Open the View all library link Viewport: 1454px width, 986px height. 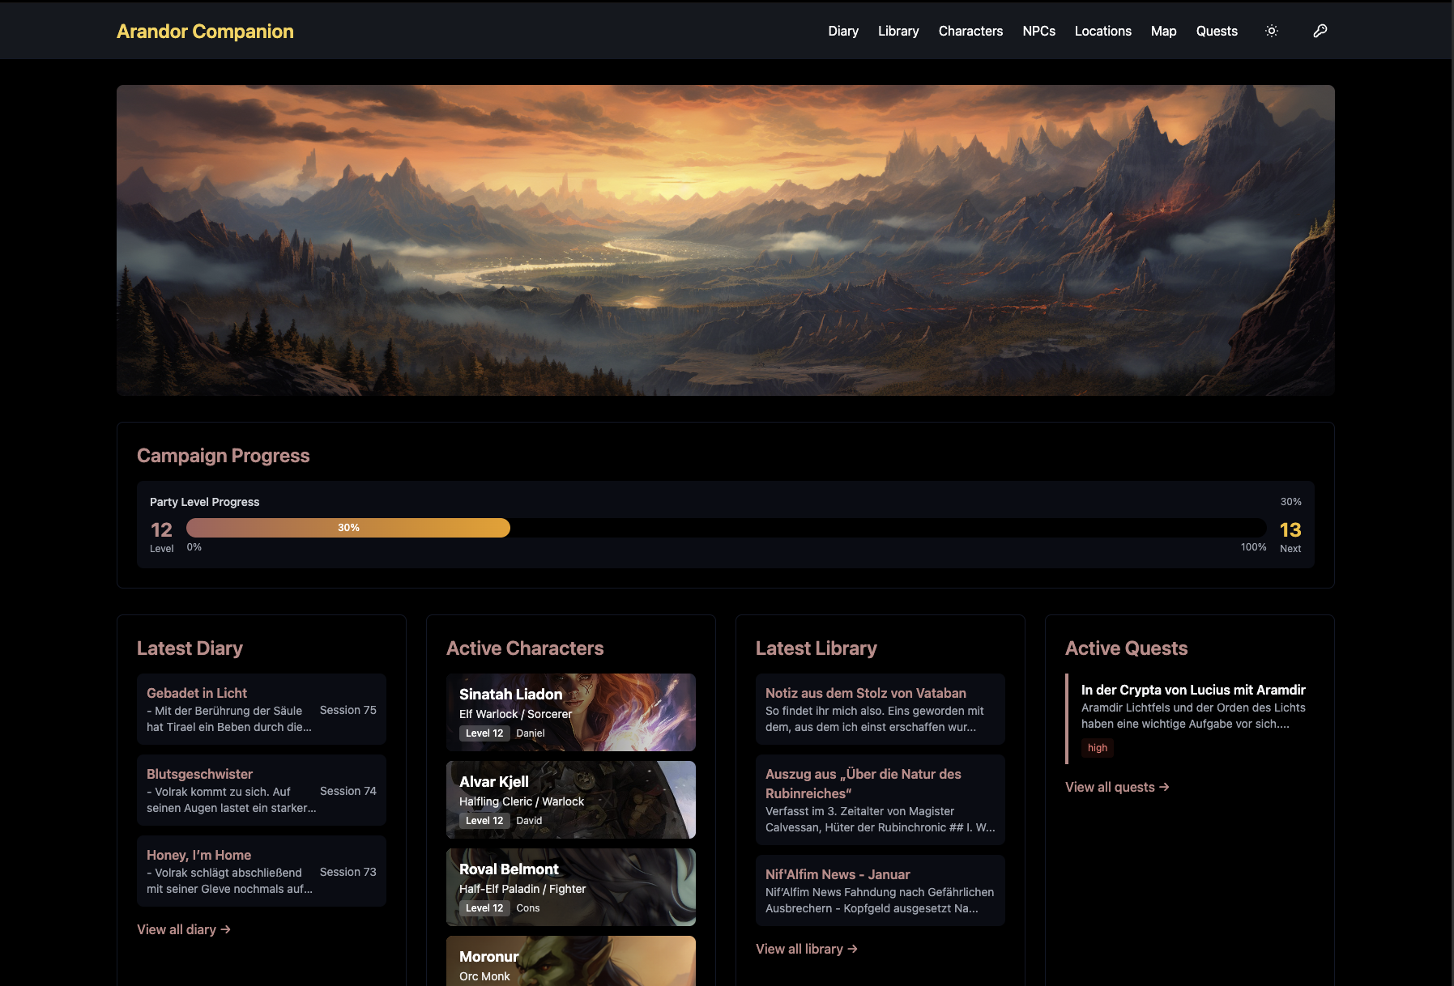click(x=806, y=949)
